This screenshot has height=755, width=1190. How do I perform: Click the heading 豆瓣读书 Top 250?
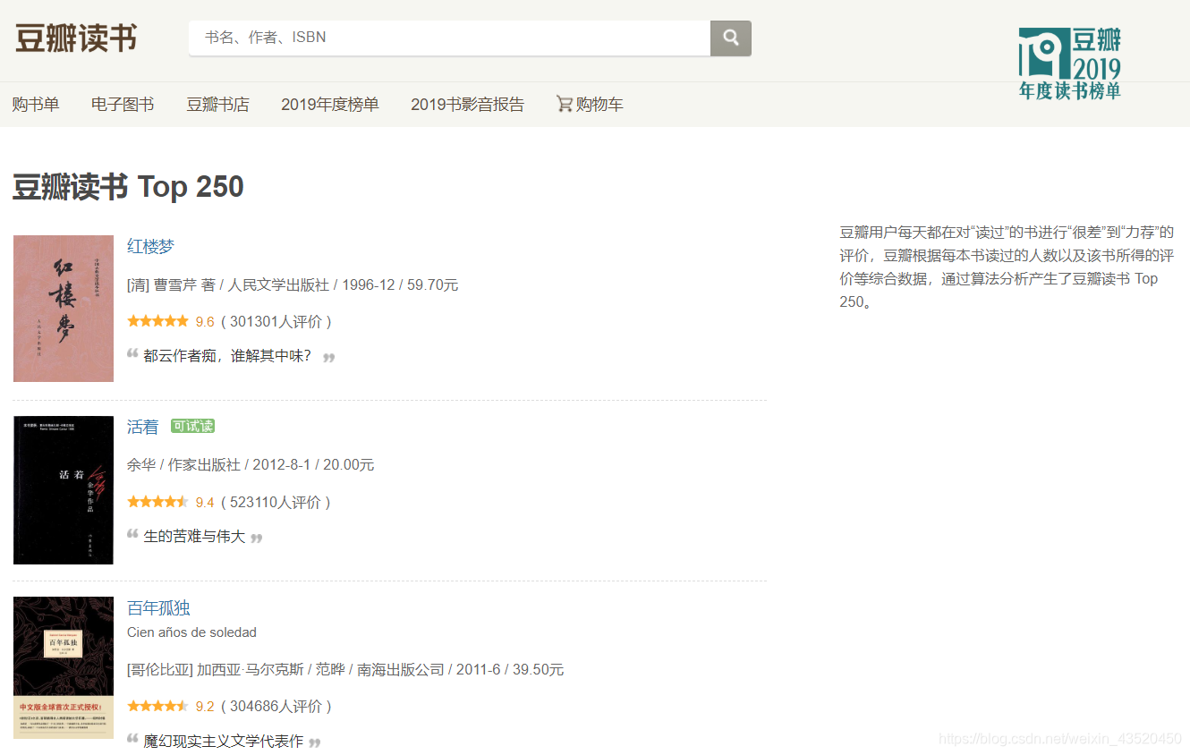(128, 187)
